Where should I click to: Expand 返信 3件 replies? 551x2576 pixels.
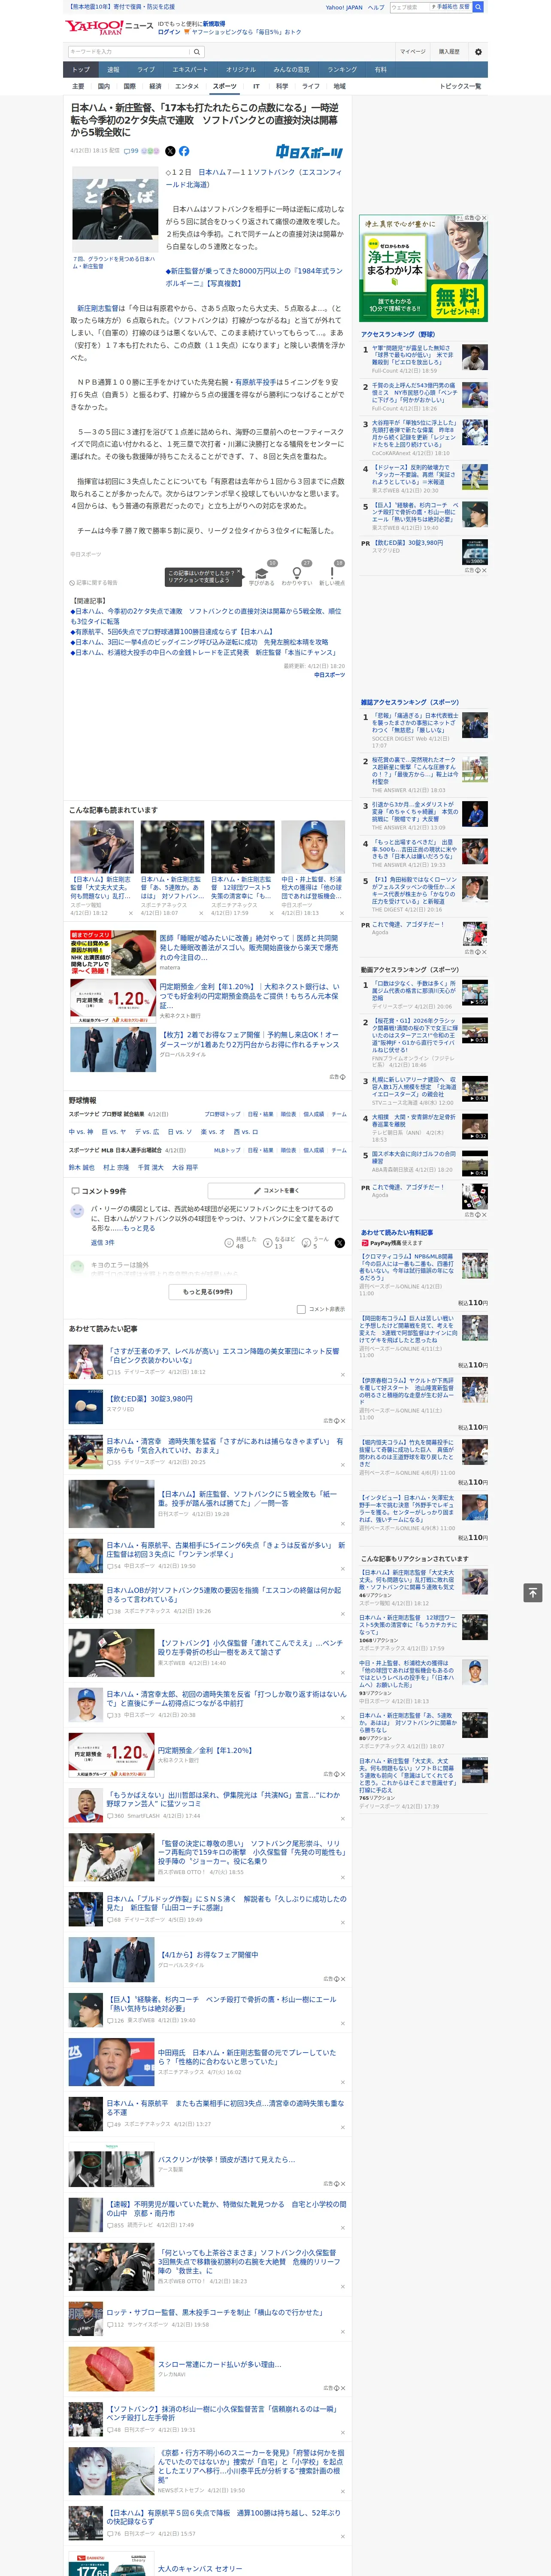(102, 1242)
